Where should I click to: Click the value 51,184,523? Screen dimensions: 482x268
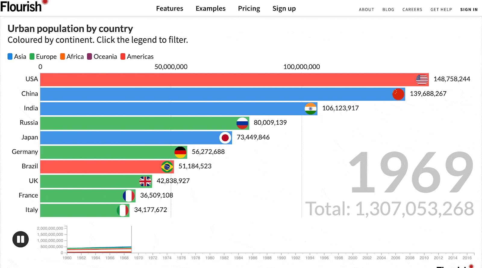pyautogui.click(x=195, y=166)
